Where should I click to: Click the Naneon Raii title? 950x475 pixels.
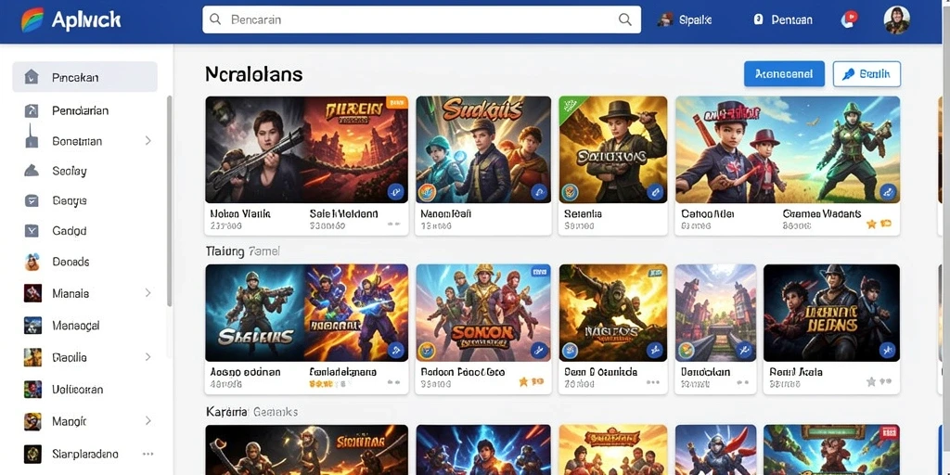[x=446, y=214]
